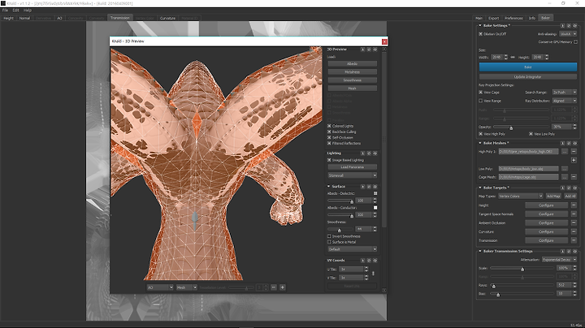Click the link icon beside U and V Tile
Screen dimensions: 585x328
(x=373, y=274)
